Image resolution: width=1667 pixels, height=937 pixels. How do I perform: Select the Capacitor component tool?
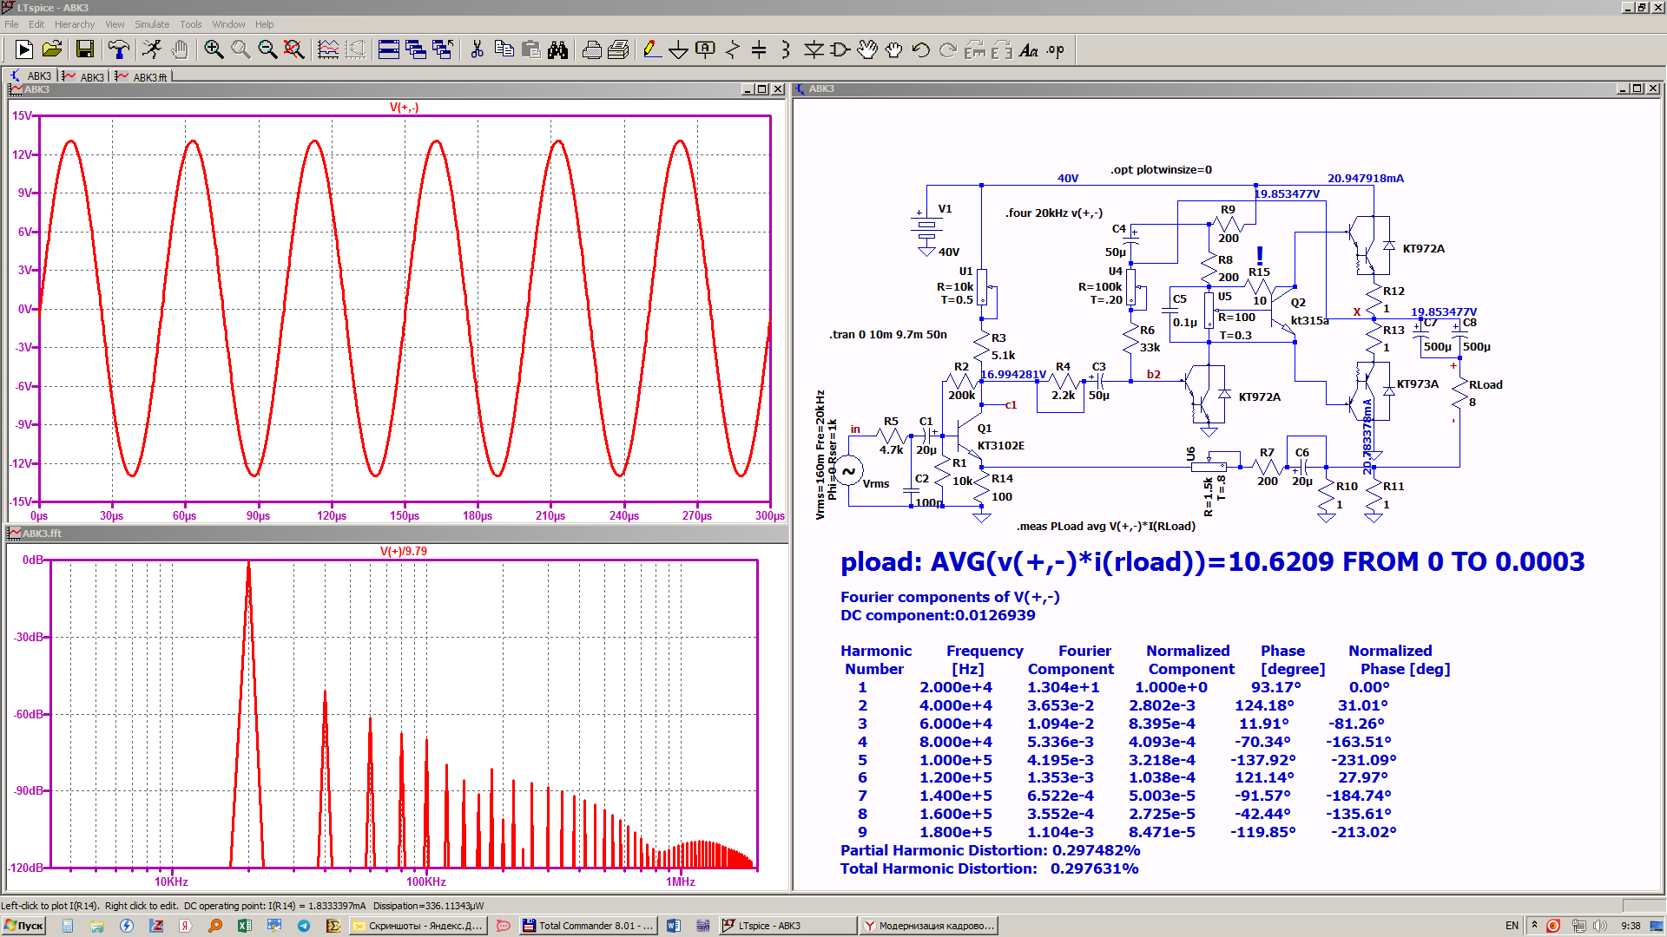pyautogui.click(x=759, y=49)
